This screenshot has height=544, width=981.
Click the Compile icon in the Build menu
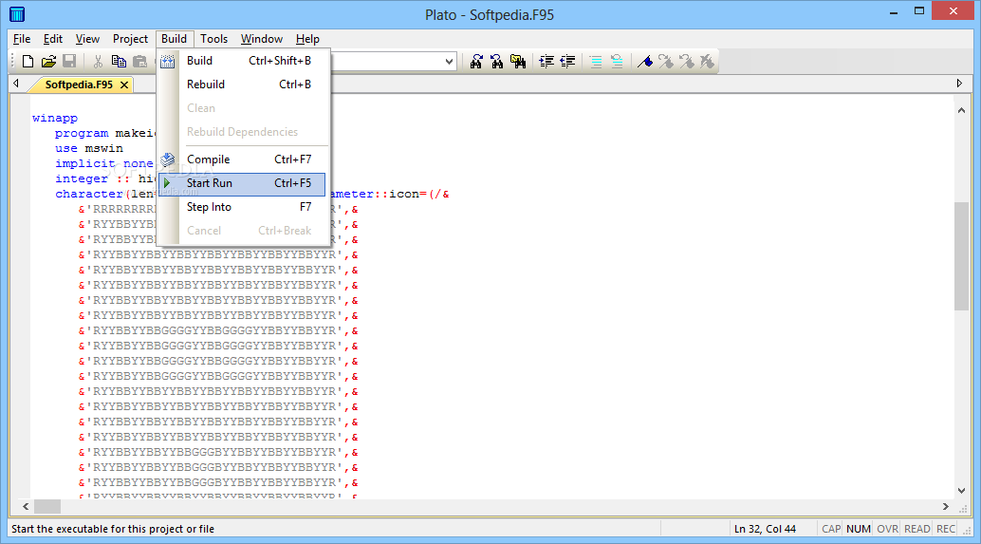[168, 159]
